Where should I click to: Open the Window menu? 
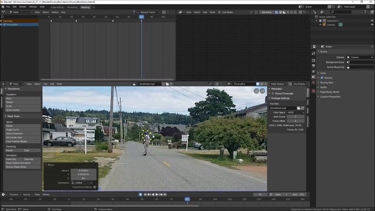[33, 7]
